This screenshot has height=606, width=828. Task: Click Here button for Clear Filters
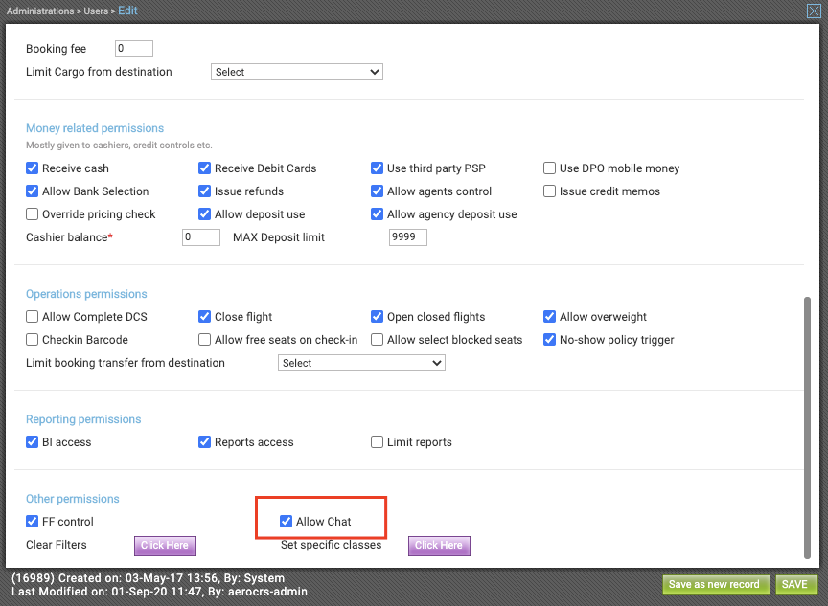(x=165, y=546)
